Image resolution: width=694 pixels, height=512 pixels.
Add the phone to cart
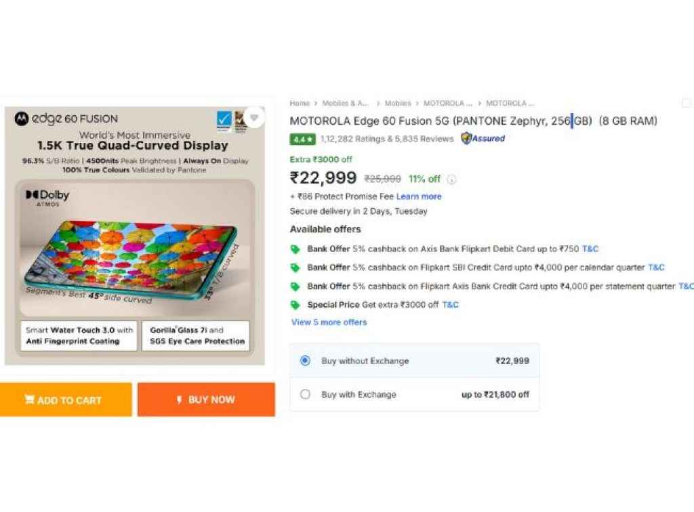(x=66, y=400)
